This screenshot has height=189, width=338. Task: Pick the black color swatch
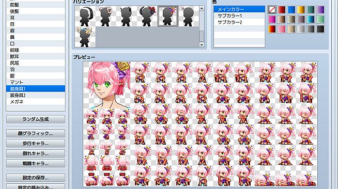(x=320, y=29)
